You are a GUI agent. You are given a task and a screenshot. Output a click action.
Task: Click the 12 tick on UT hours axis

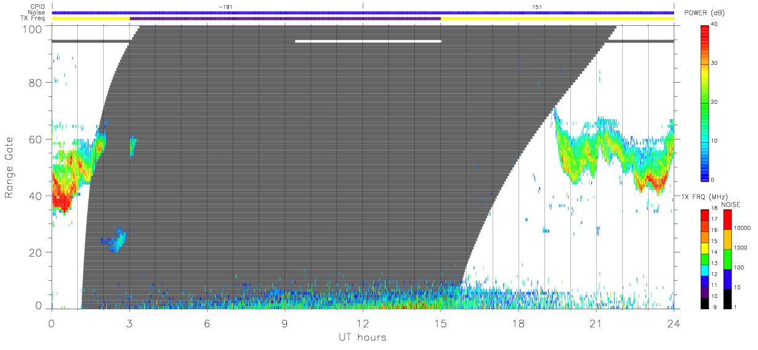tap(362, 323)
